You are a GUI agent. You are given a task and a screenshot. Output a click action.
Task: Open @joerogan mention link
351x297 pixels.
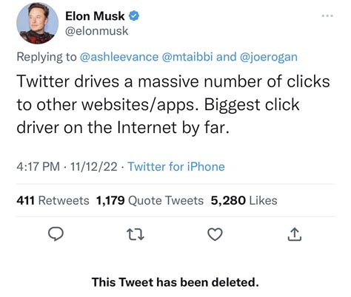(269, 57)
